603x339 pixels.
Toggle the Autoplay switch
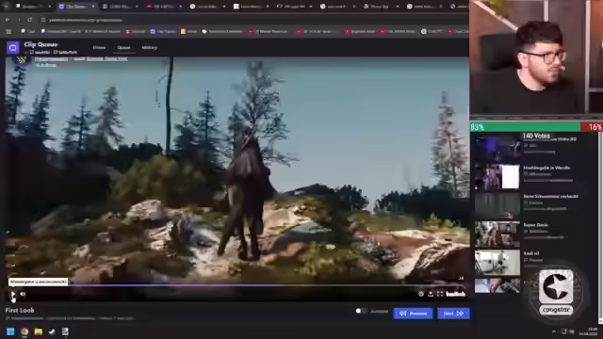361,311
